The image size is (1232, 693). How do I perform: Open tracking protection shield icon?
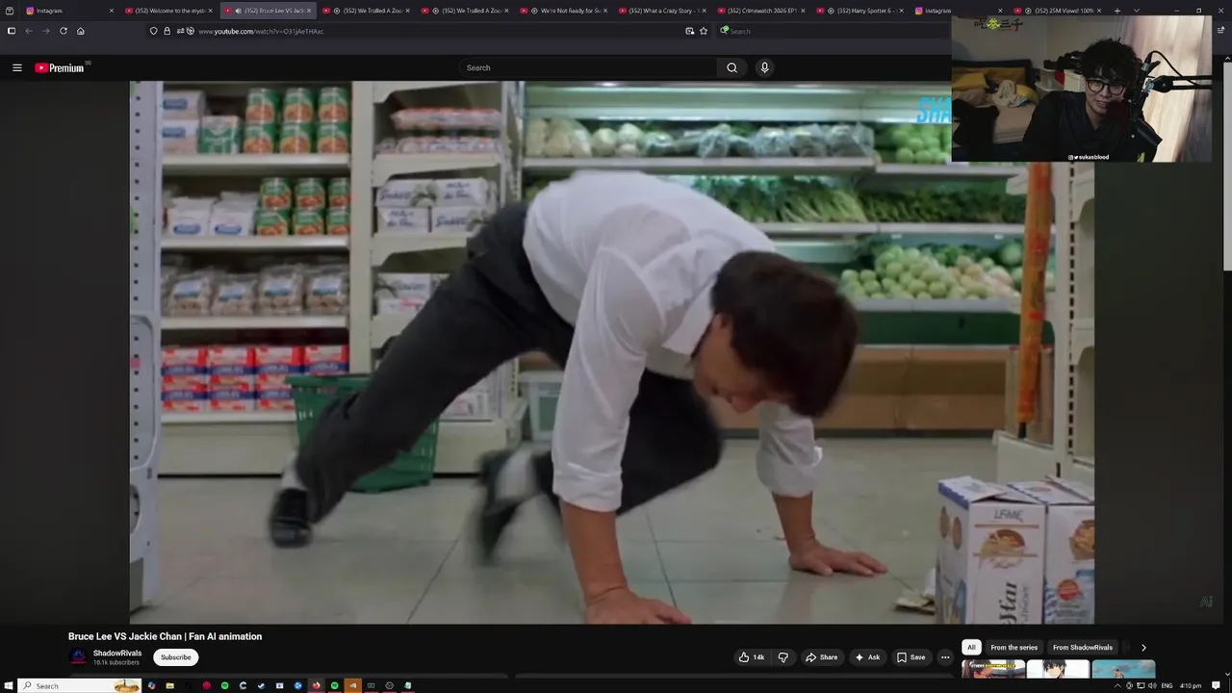[x=153, y=31]
